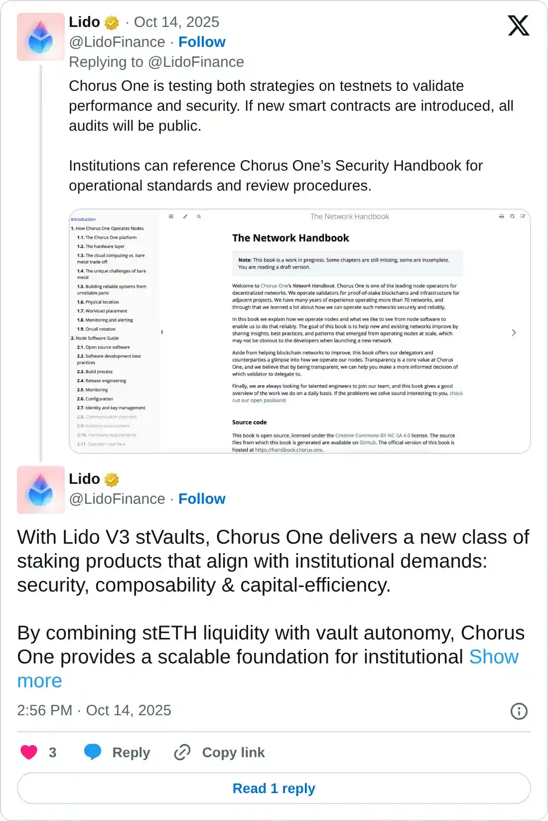Click the lower verified gold badge
Screen dimensions: 548x821
[112, 479]
